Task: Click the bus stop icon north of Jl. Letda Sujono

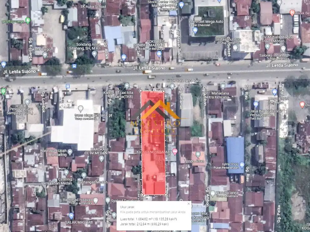Action: (x=74, y=66)
